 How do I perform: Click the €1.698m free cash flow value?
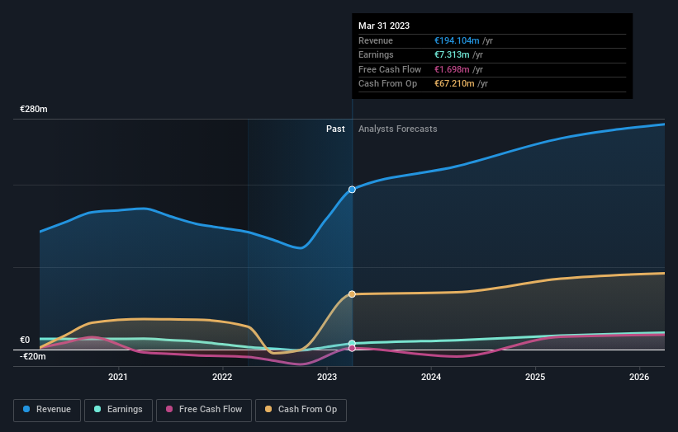coord(452,69)
